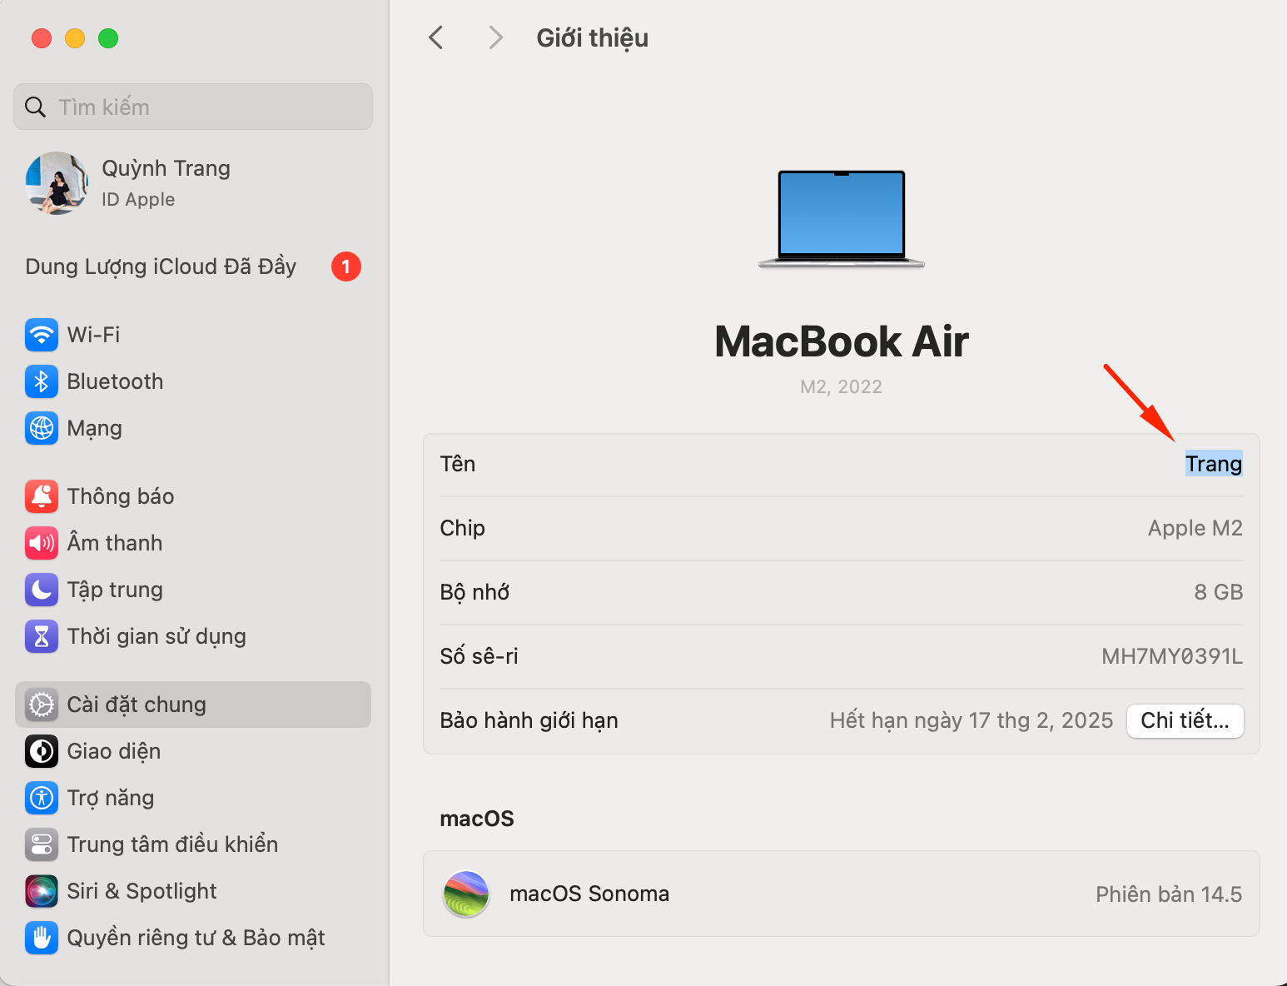The image size is (1287, 986).
Task: Open Thời gian sử dụng hourglass icon
Action: tap(42, 636)
